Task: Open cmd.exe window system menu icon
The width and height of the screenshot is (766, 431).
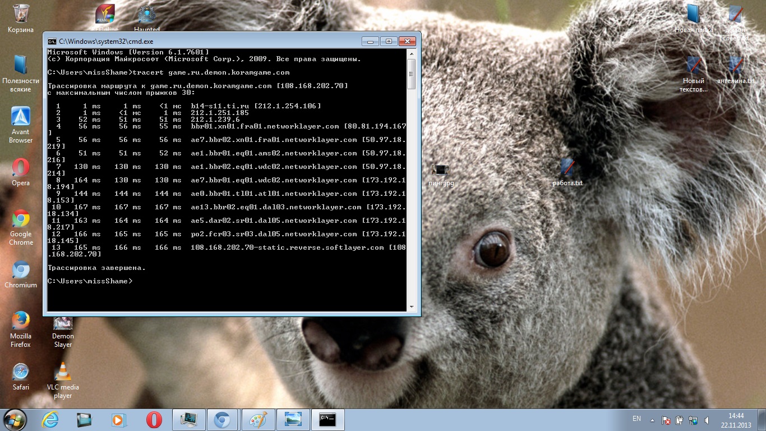Action: 52,41
